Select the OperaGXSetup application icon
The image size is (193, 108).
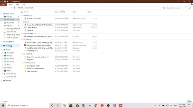[25, 28]
